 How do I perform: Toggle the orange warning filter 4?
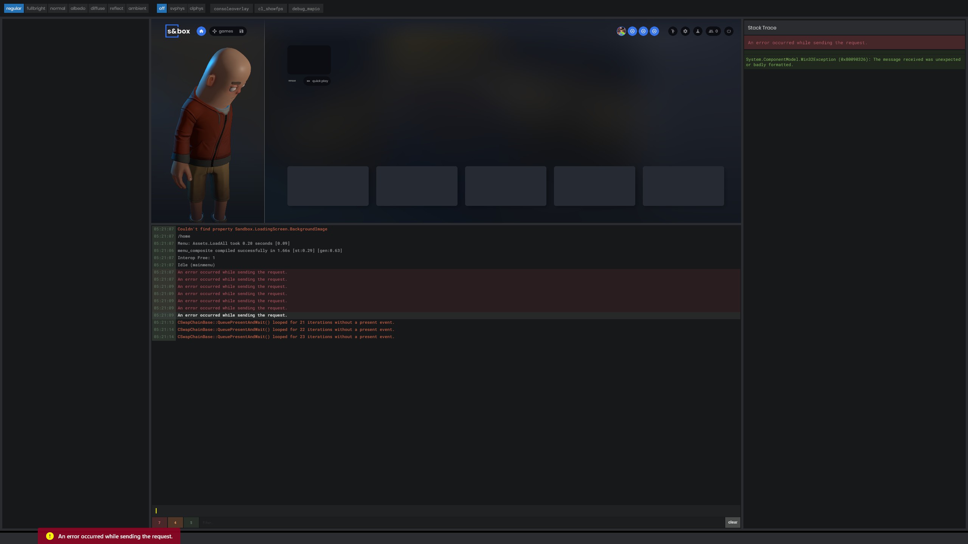tap(175, 522)
